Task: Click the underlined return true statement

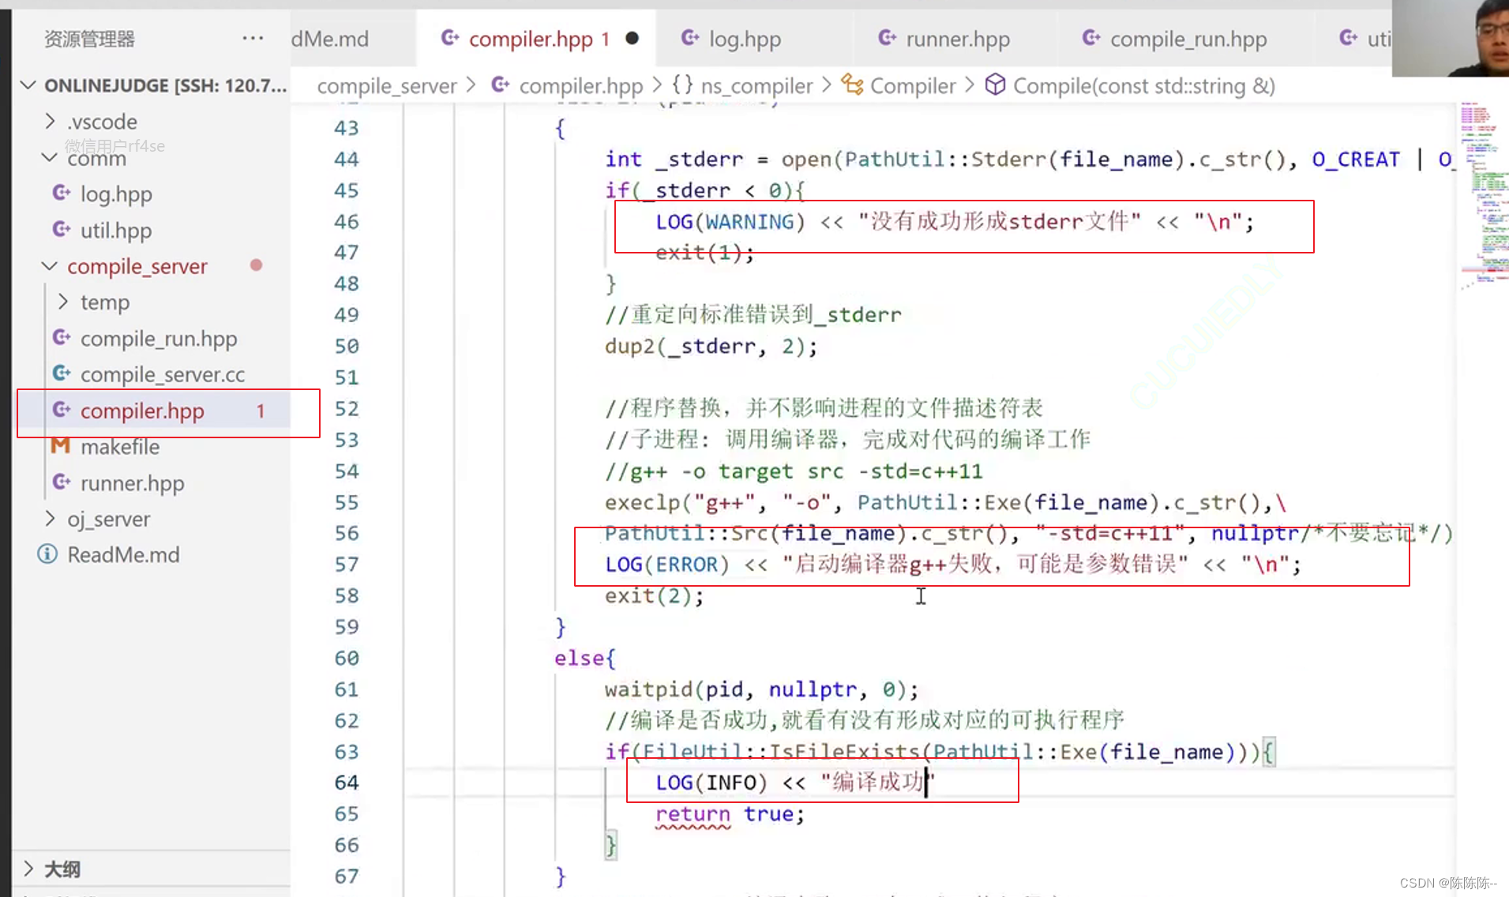Action: coord(730,814)
